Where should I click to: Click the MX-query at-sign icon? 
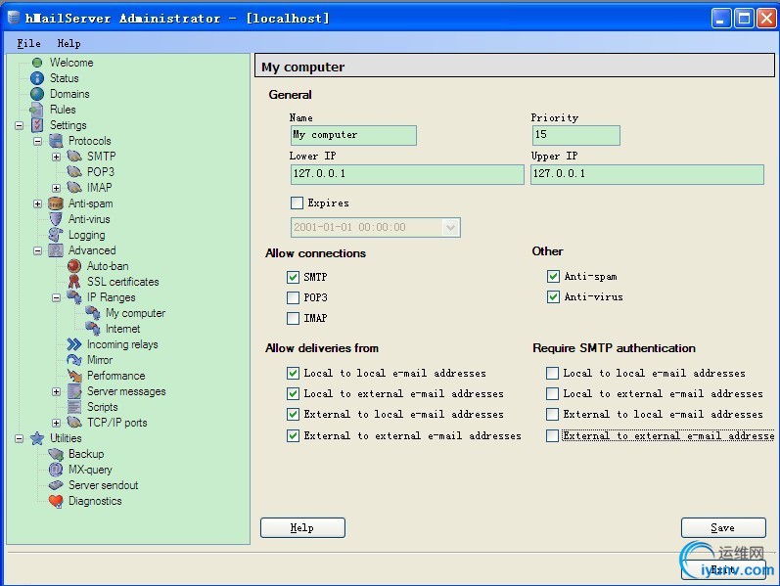pos(56,470)
